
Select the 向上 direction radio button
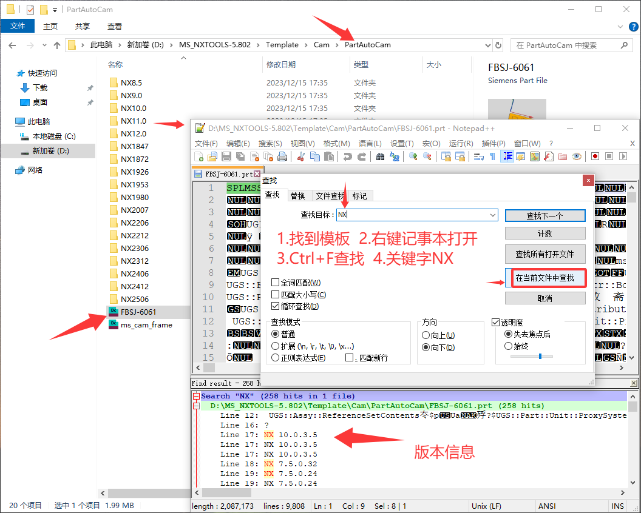point(426,335)
